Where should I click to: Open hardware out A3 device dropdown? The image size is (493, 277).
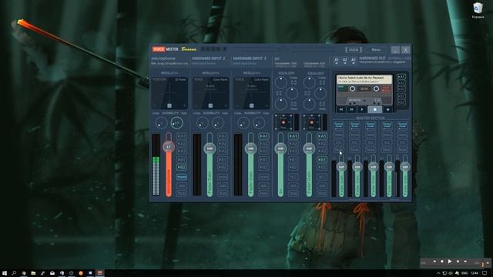[x=354, y=61]
